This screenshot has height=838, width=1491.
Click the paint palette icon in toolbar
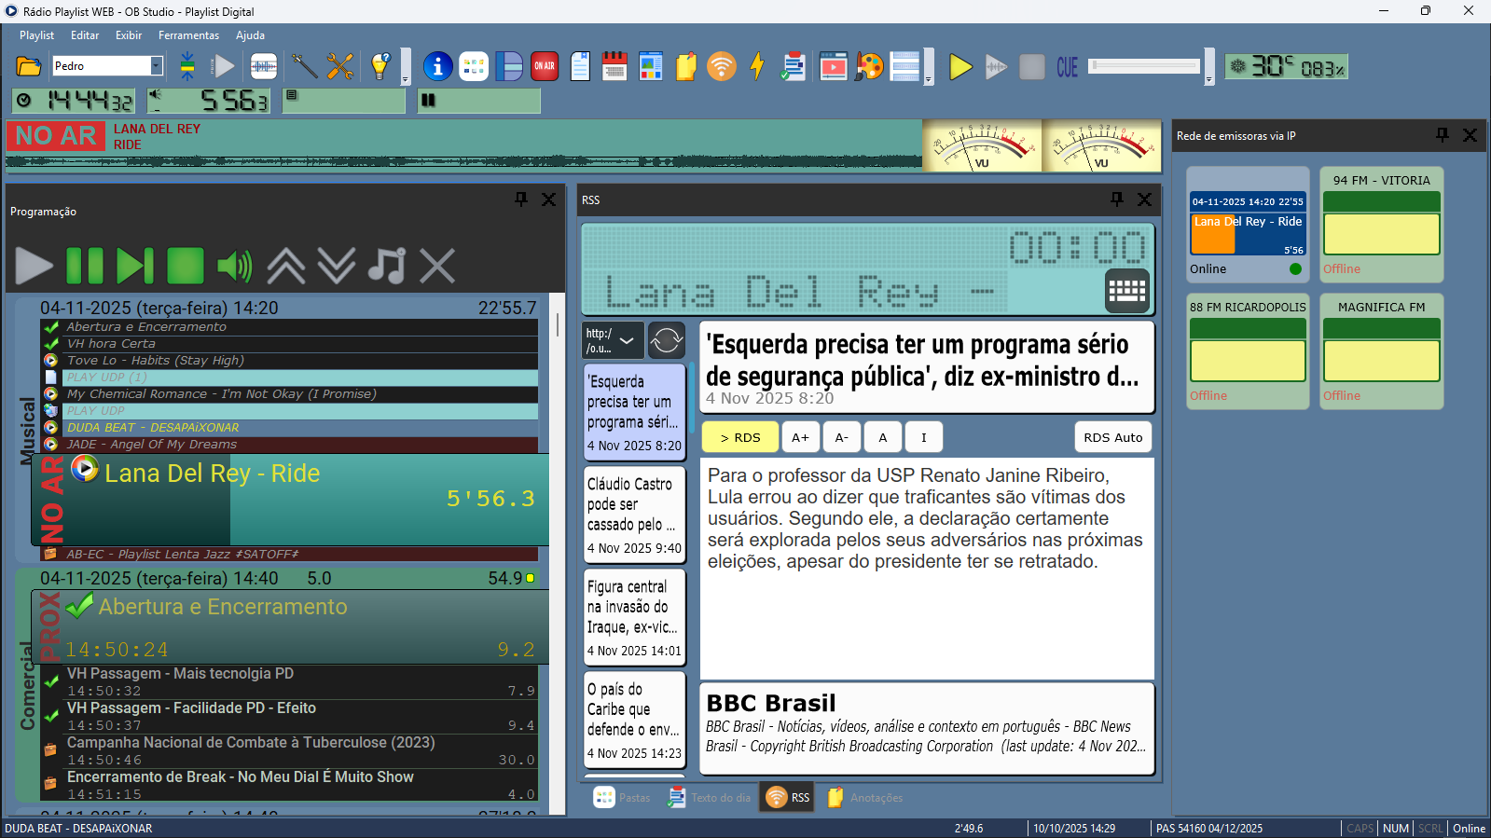[869, 66]
